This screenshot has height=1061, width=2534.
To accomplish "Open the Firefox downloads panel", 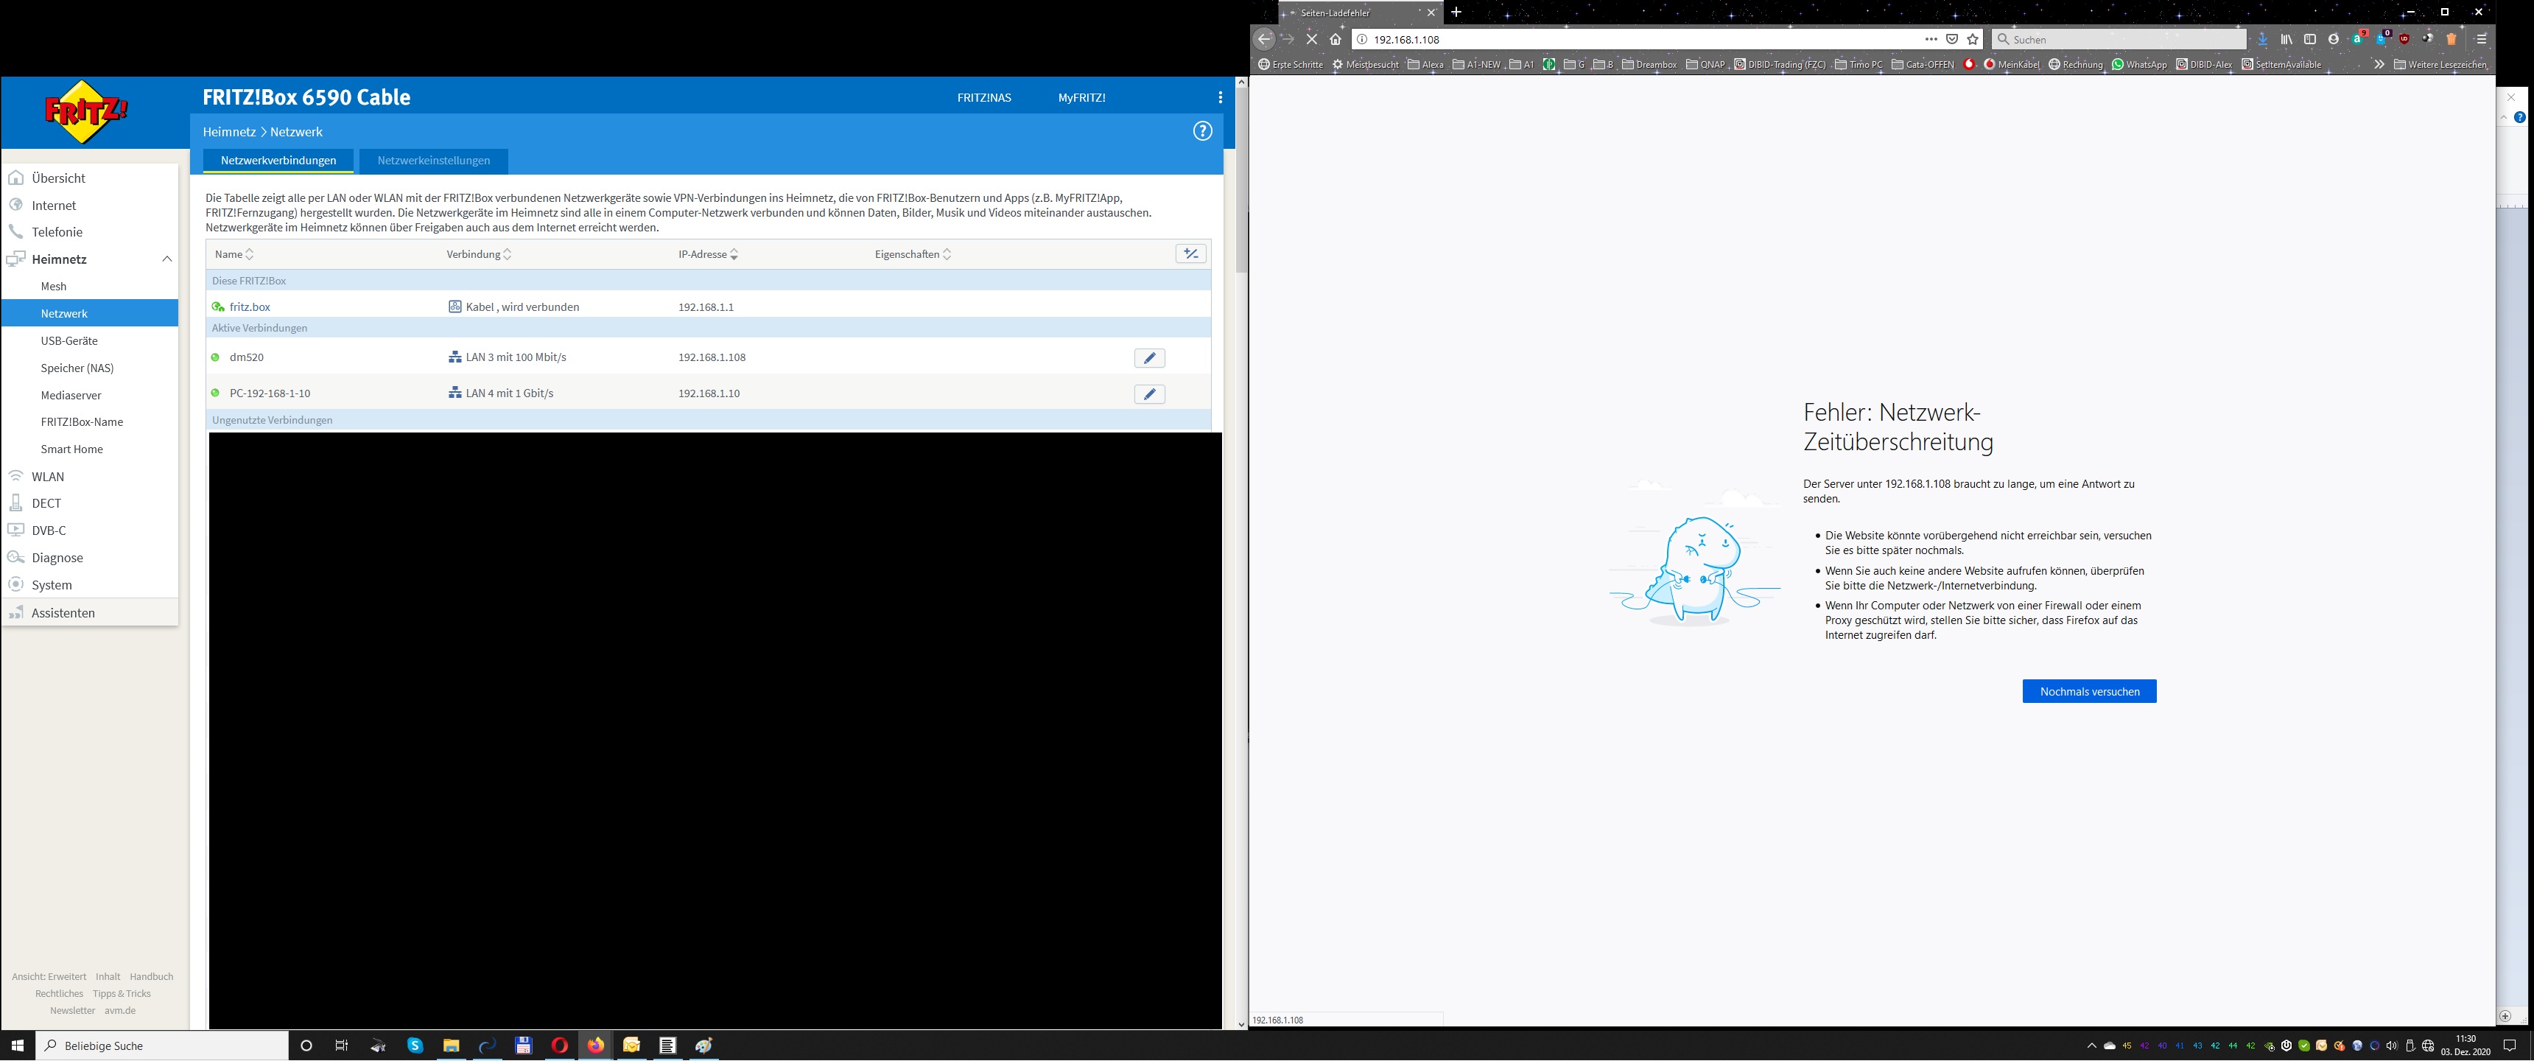I will tap(2262, 39).
